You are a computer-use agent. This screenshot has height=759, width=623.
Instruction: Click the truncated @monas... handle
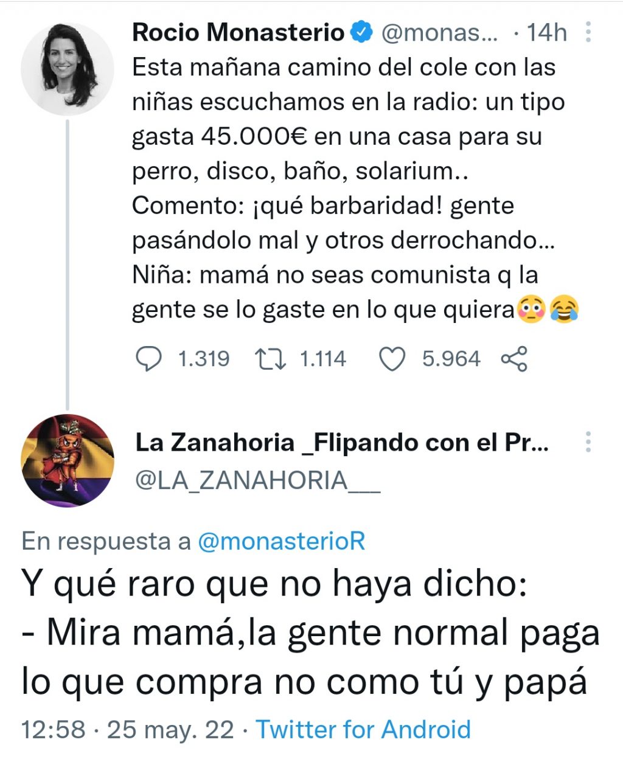439,32
